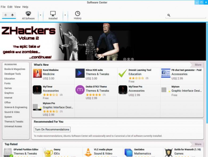Viewport: 208px width, 157px height.
Task: Open the MyTimer Pro app icon
Action: point(123,90)
